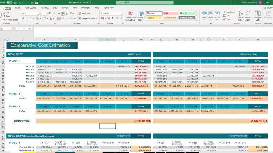Switch to the Developer tab
The height and width of the screenshot is (153, 273).
(86, 8)
